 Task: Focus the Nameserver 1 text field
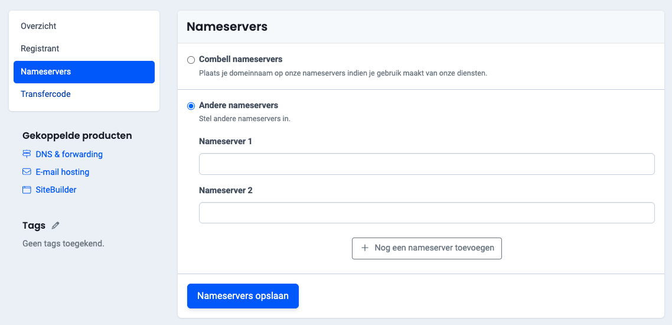pos(426,164)
